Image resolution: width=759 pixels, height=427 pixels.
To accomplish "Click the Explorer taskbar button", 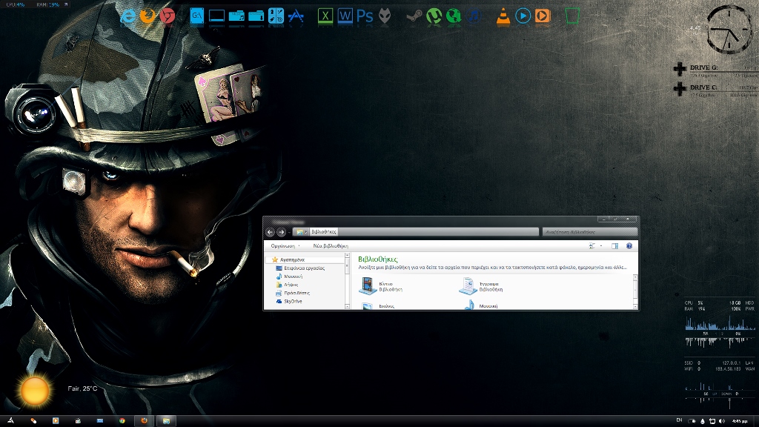I will (x=166, y=421).
